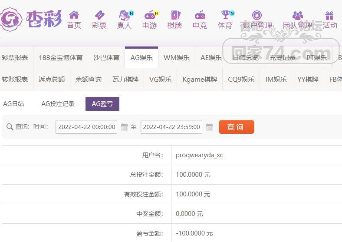Select the 真人 live dealer icon
The image size is (342, 242).
[x=124, y=15]
